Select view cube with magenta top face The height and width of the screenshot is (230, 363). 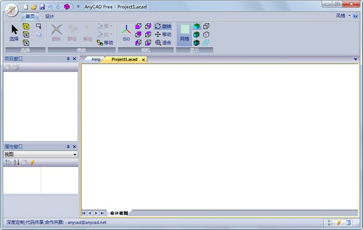point(148,34)
